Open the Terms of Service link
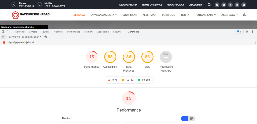This screenshot has height=124, width=257. point(152,5)
